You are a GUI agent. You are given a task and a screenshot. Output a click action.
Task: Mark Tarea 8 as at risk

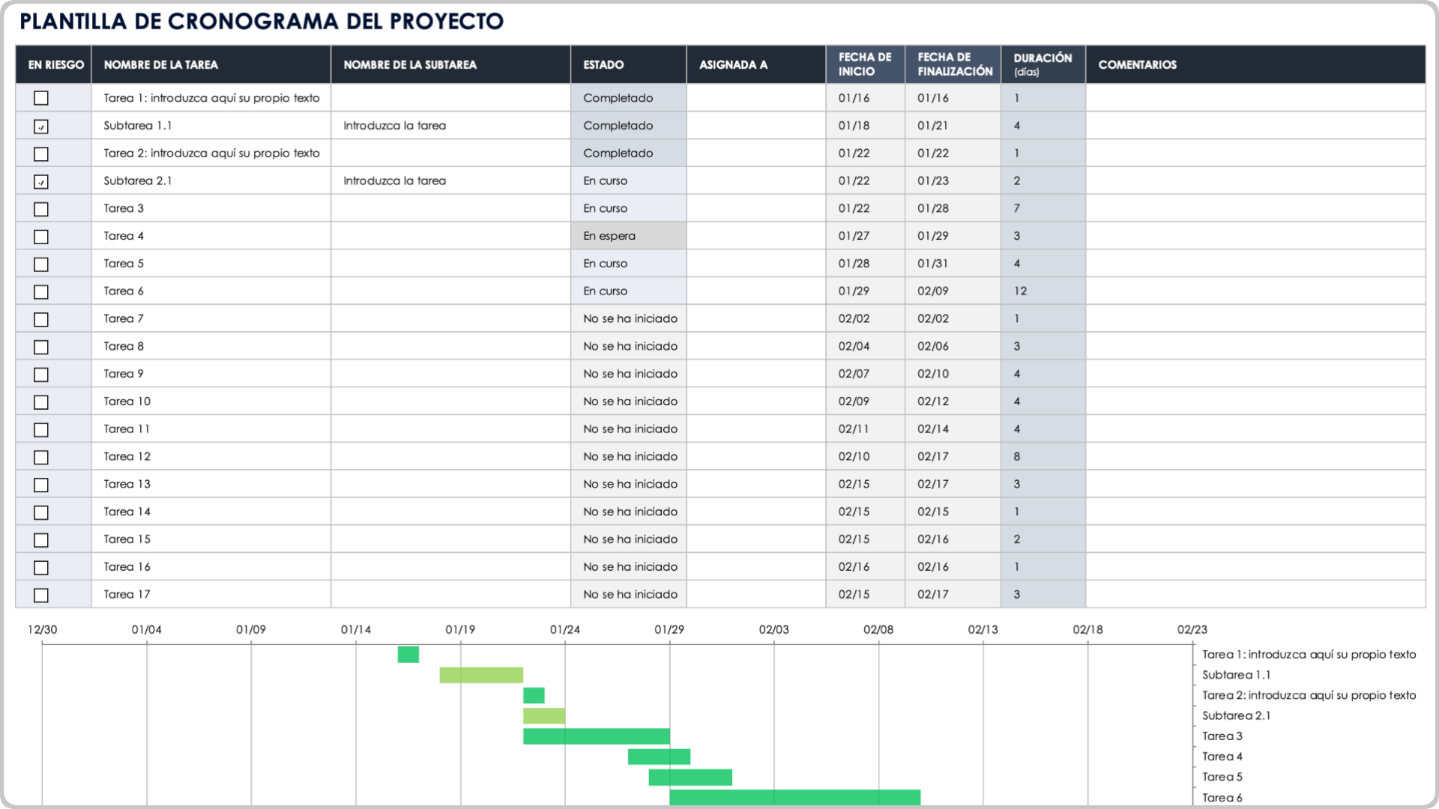41,348
